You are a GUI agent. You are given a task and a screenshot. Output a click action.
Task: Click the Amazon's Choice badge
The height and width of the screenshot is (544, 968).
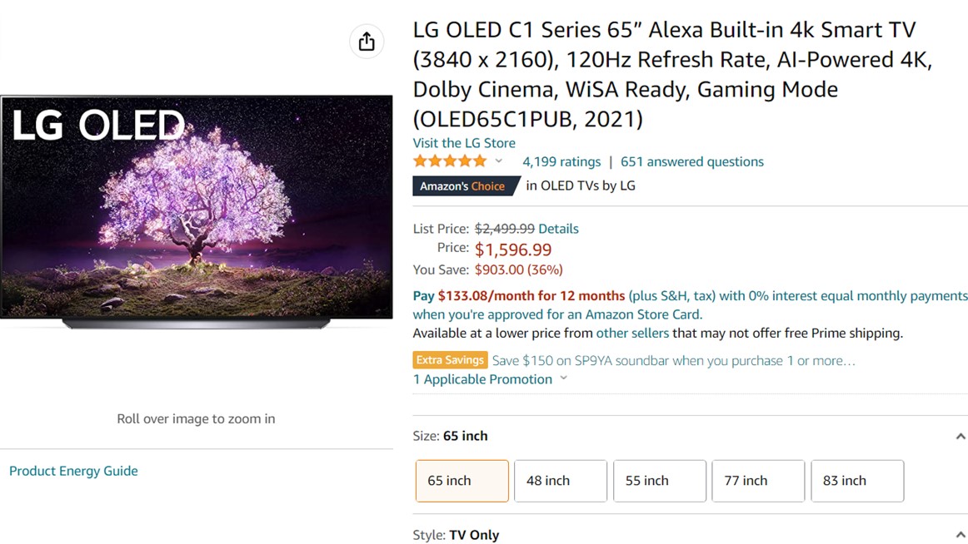pos(462,186)
